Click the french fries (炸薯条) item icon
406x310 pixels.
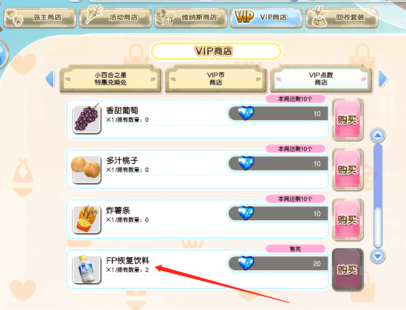click(87, 219)
